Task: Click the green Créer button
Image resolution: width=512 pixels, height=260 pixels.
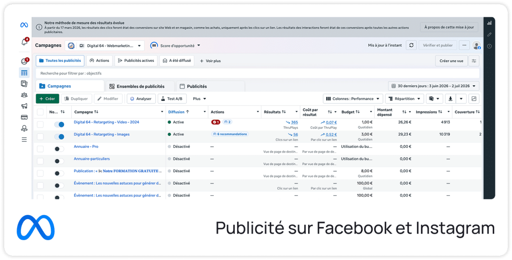Action: 47,98
